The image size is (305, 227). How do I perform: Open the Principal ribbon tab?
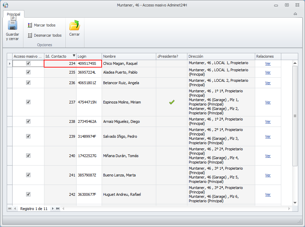tap(14, 14)
